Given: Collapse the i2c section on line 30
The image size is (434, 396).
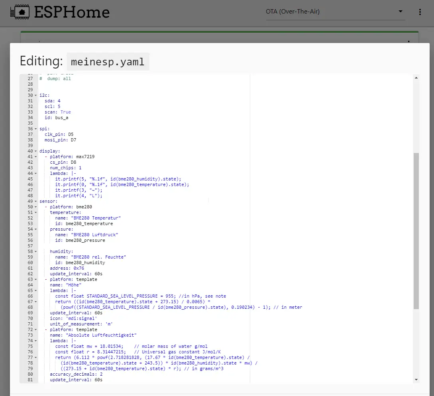Looking at the screenshot, I should pos(36,96).
